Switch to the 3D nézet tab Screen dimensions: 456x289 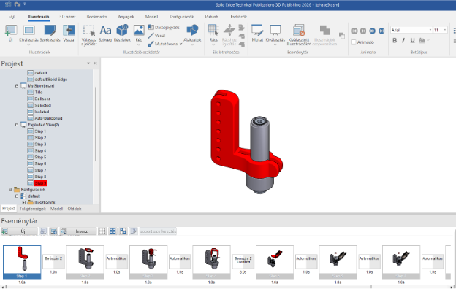67,17
